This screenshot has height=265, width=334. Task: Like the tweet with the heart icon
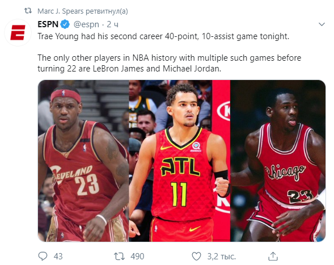click(196, 256)
